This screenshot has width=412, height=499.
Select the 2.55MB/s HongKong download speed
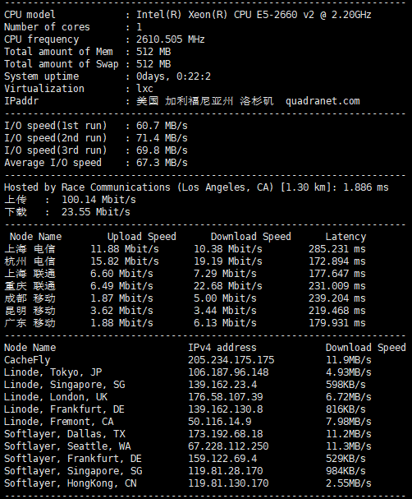point(349,483)
